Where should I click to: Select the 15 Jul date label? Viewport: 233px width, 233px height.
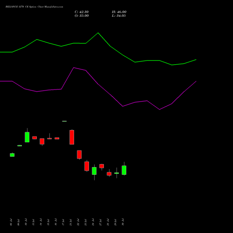coord(48,222)
